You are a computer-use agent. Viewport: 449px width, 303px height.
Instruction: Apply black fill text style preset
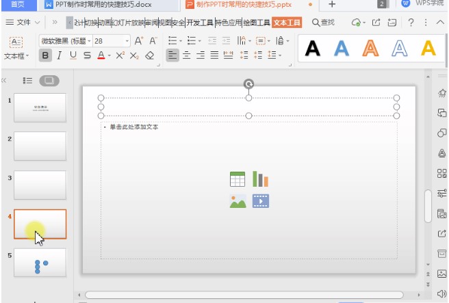pos(312,48)
